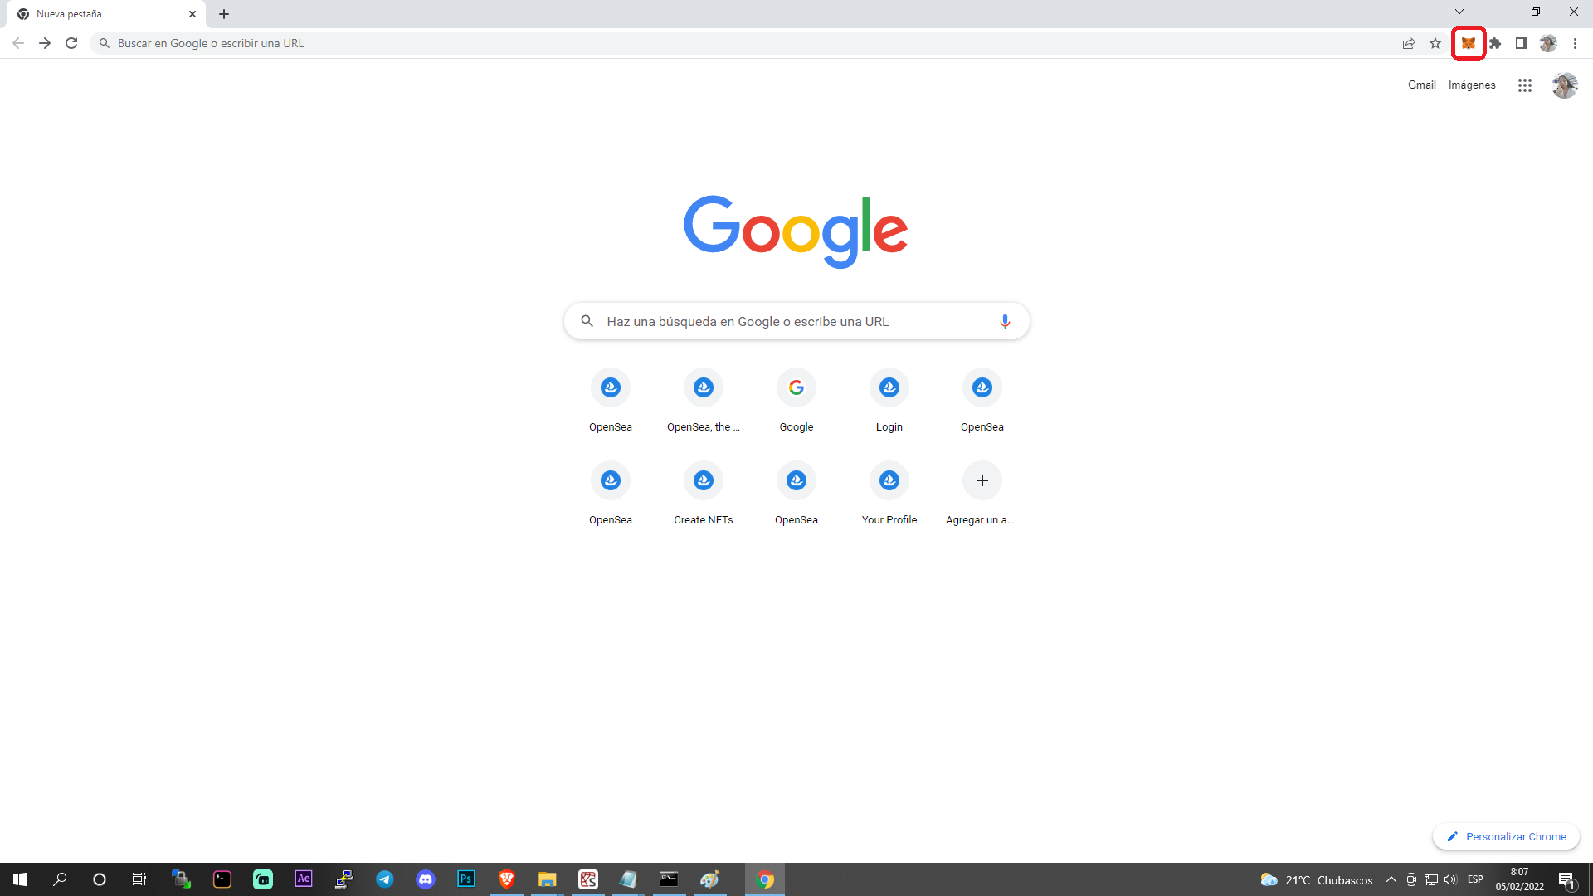Switch to Chrome in taskbar

pos(765,879)
